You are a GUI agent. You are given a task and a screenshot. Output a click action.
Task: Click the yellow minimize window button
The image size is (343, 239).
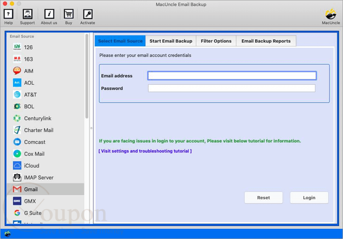click(x=12, y=4)
